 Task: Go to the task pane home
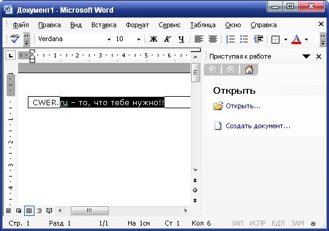click(249, 70)
